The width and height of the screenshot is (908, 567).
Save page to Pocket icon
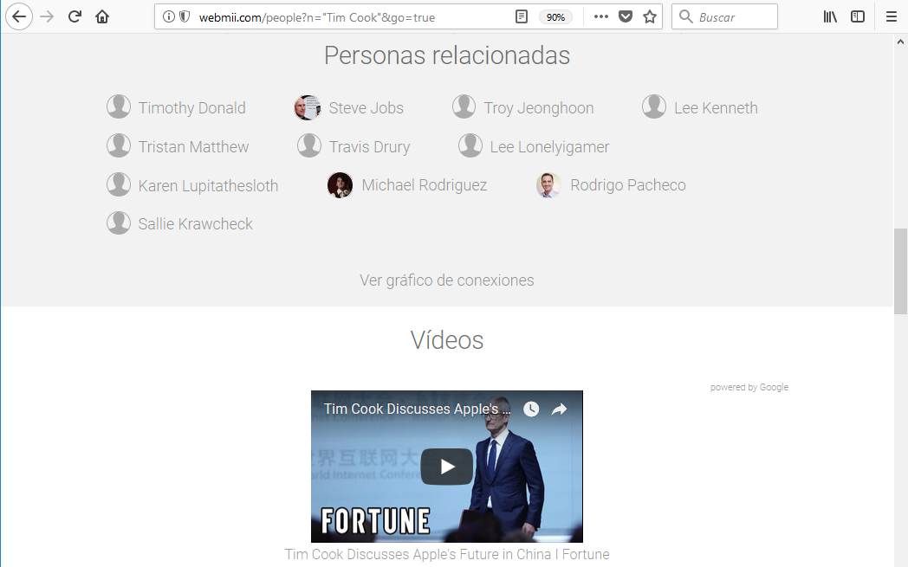pos(626,16)
